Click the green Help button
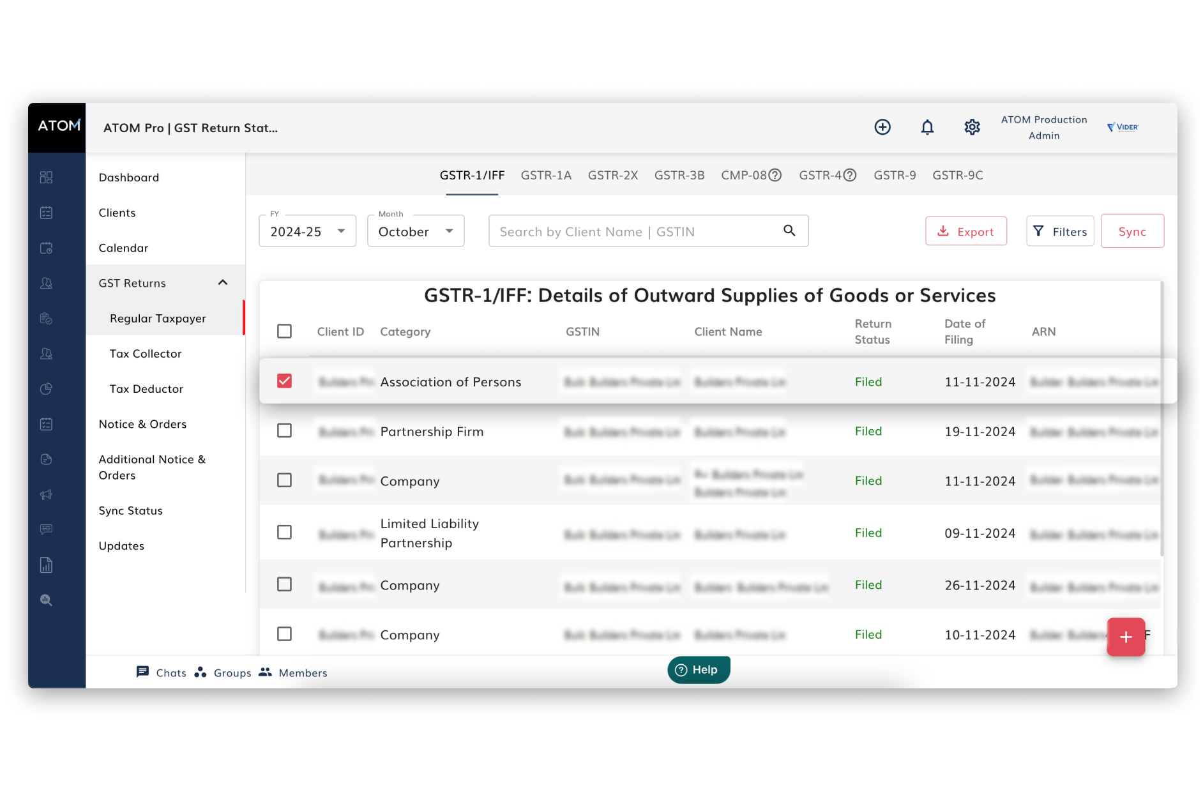Screen dimensions: 1203x790 pos(699,669)
